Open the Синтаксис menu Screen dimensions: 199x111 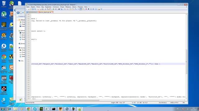coord(56,7)
